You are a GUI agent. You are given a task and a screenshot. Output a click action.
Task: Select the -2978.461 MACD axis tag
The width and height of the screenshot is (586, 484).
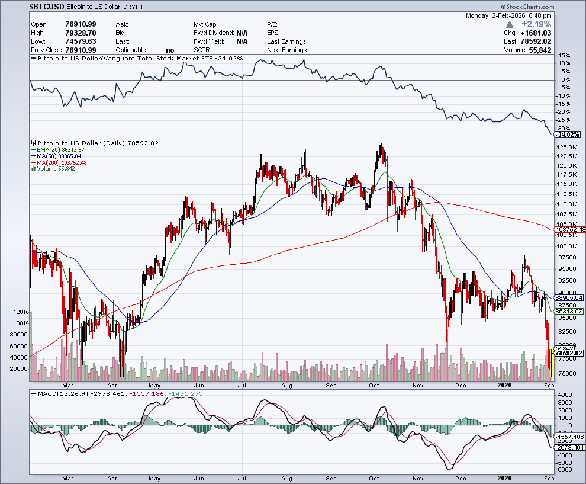[x=569, y=447]
